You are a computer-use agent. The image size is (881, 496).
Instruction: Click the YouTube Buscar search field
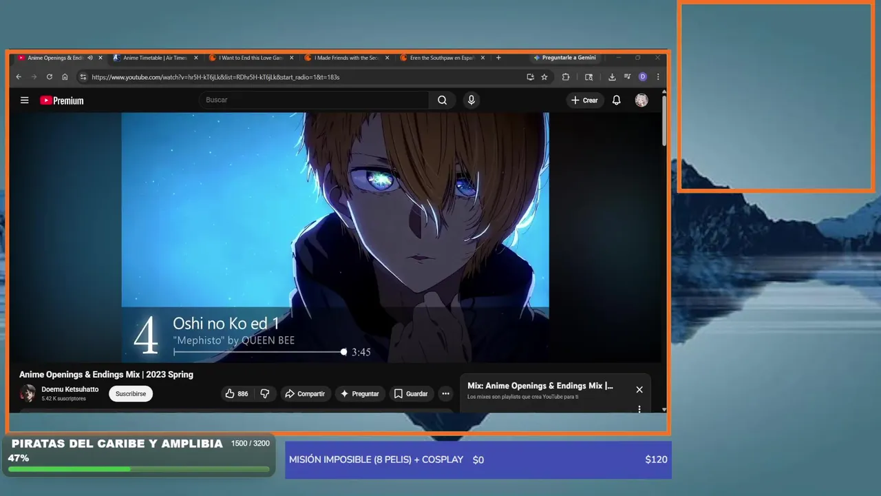(314, 100)
